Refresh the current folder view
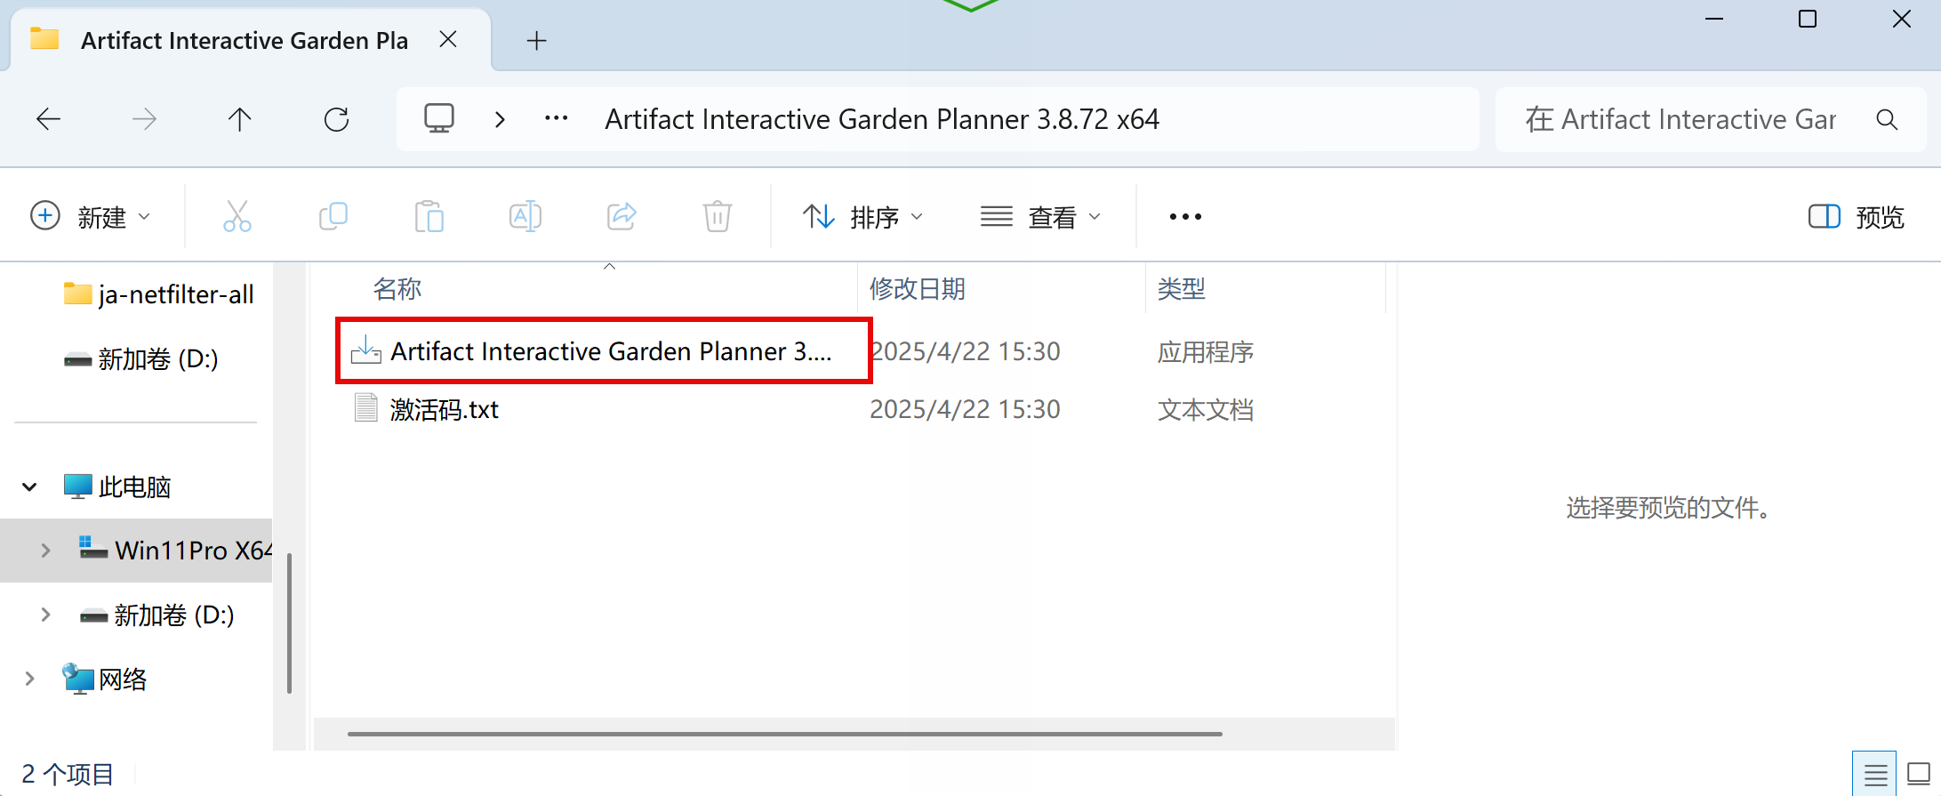 coord(336,119)
